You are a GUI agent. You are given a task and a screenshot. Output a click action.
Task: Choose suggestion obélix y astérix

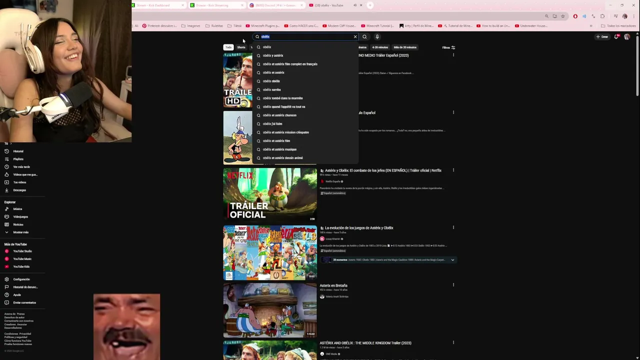(305, 55)
